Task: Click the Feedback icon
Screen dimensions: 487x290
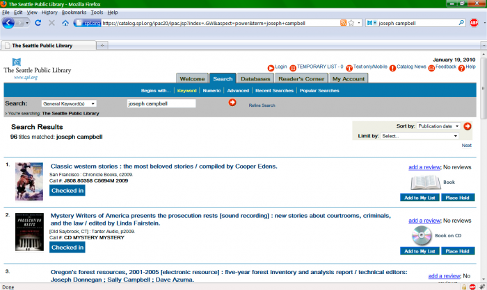Action: pos(431,68)
